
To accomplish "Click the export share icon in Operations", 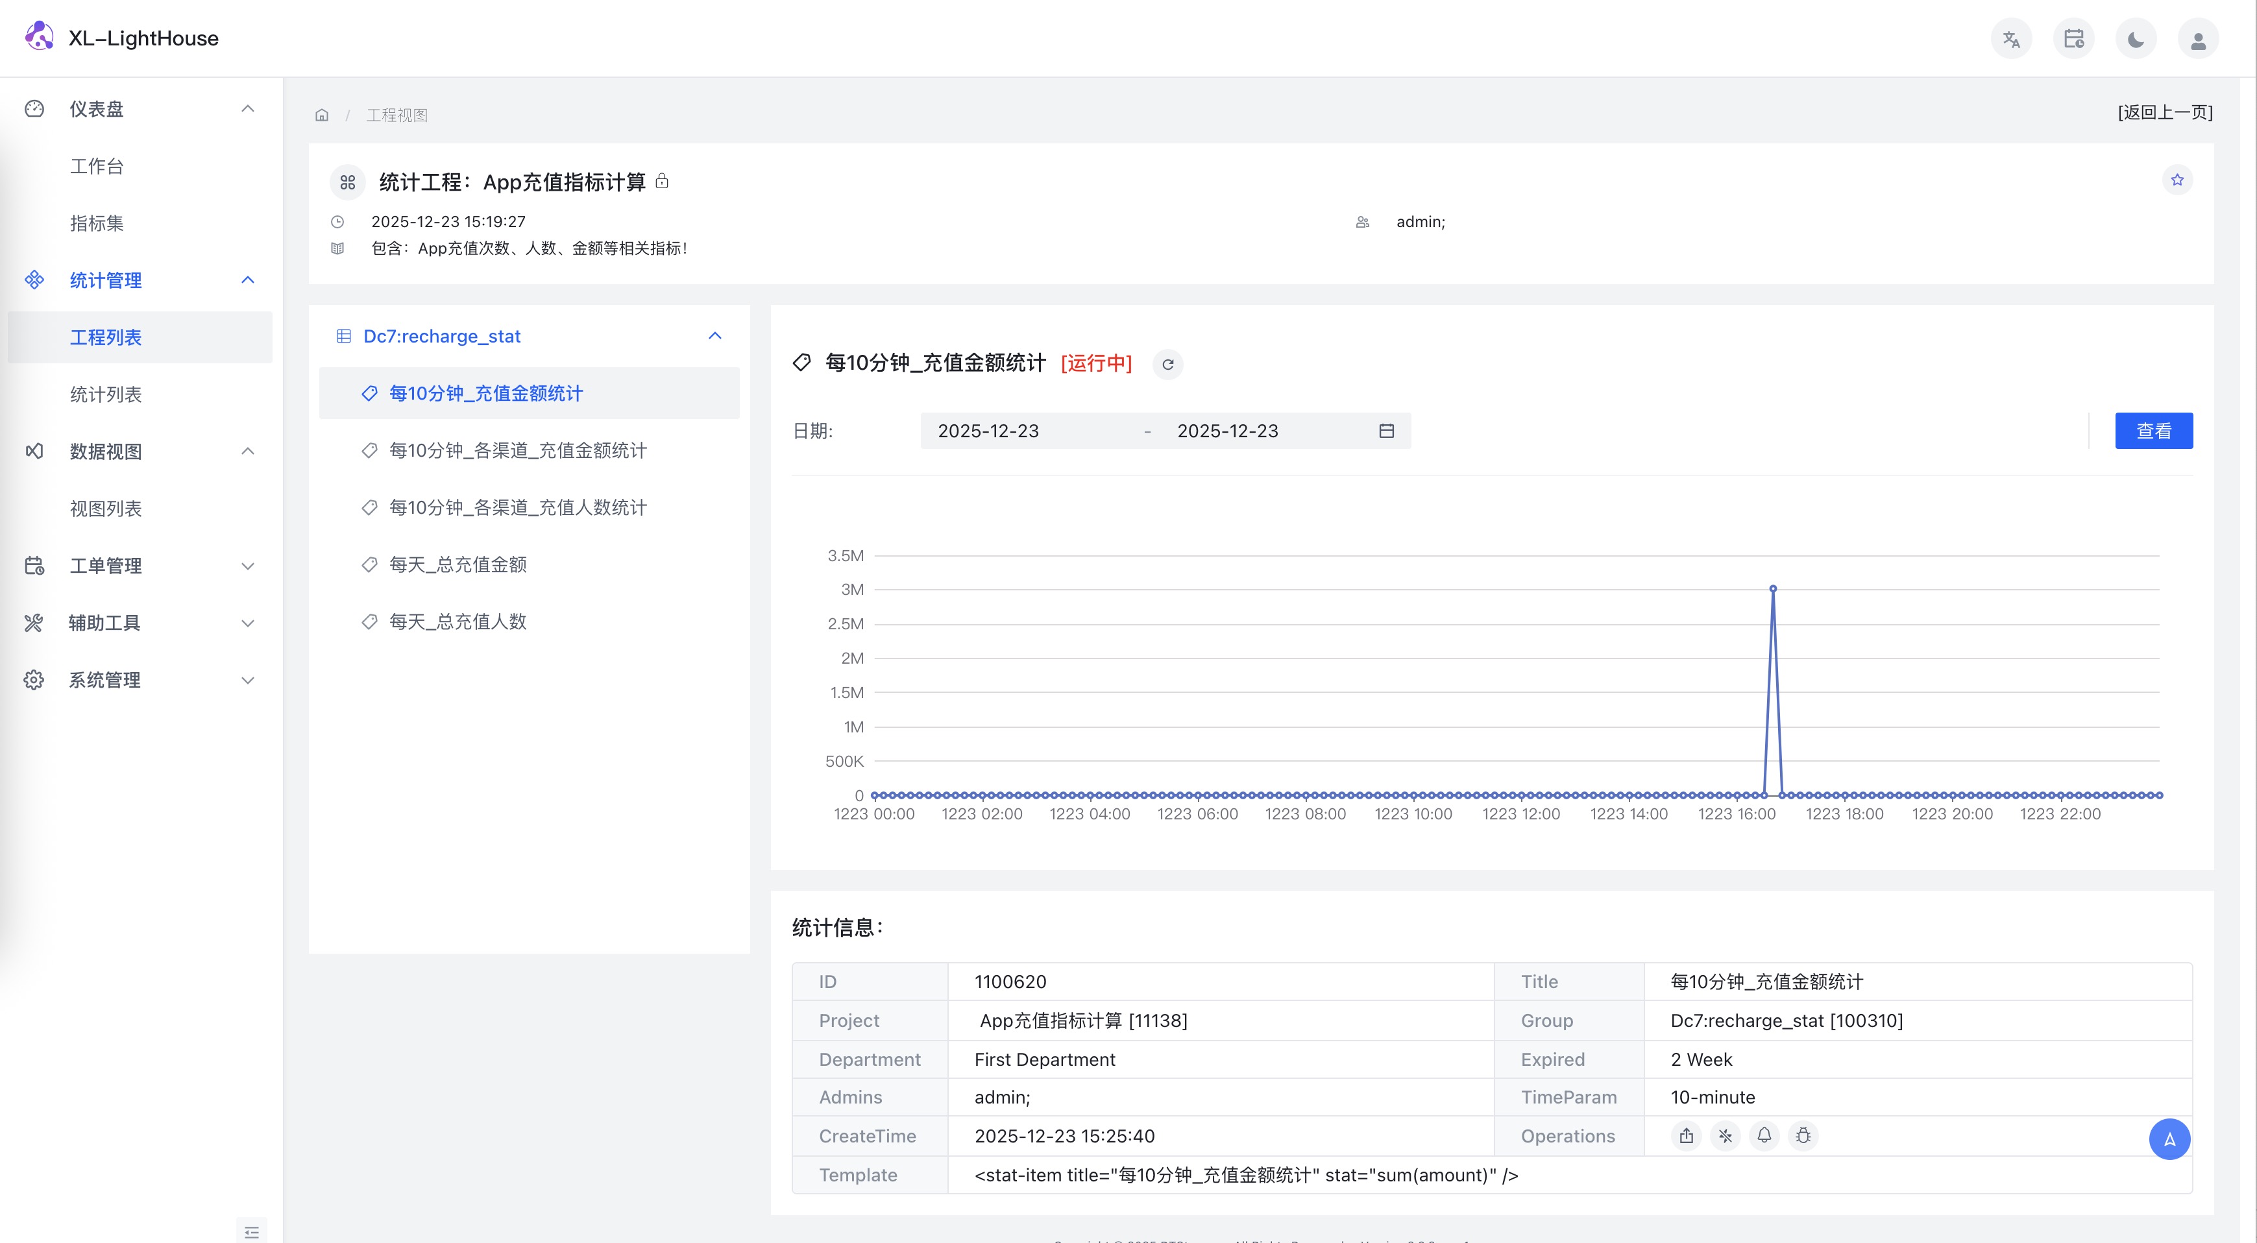I will tap(1686, 1136).
